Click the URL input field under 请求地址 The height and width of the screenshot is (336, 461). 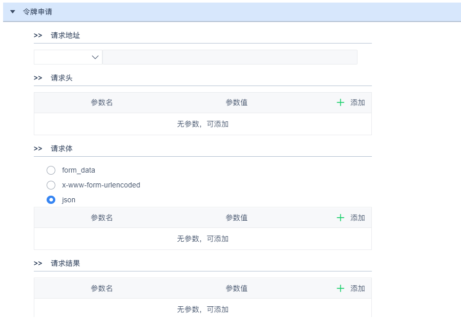tap(229, 57)
